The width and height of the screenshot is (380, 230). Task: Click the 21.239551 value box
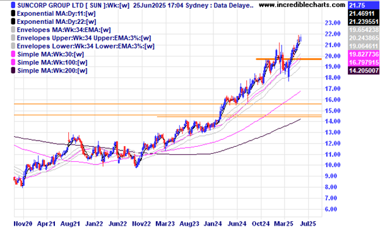coord(364,22)
